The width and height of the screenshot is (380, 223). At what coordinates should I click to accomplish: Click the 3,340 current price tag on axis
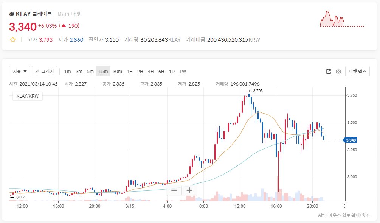click(350, 140)
